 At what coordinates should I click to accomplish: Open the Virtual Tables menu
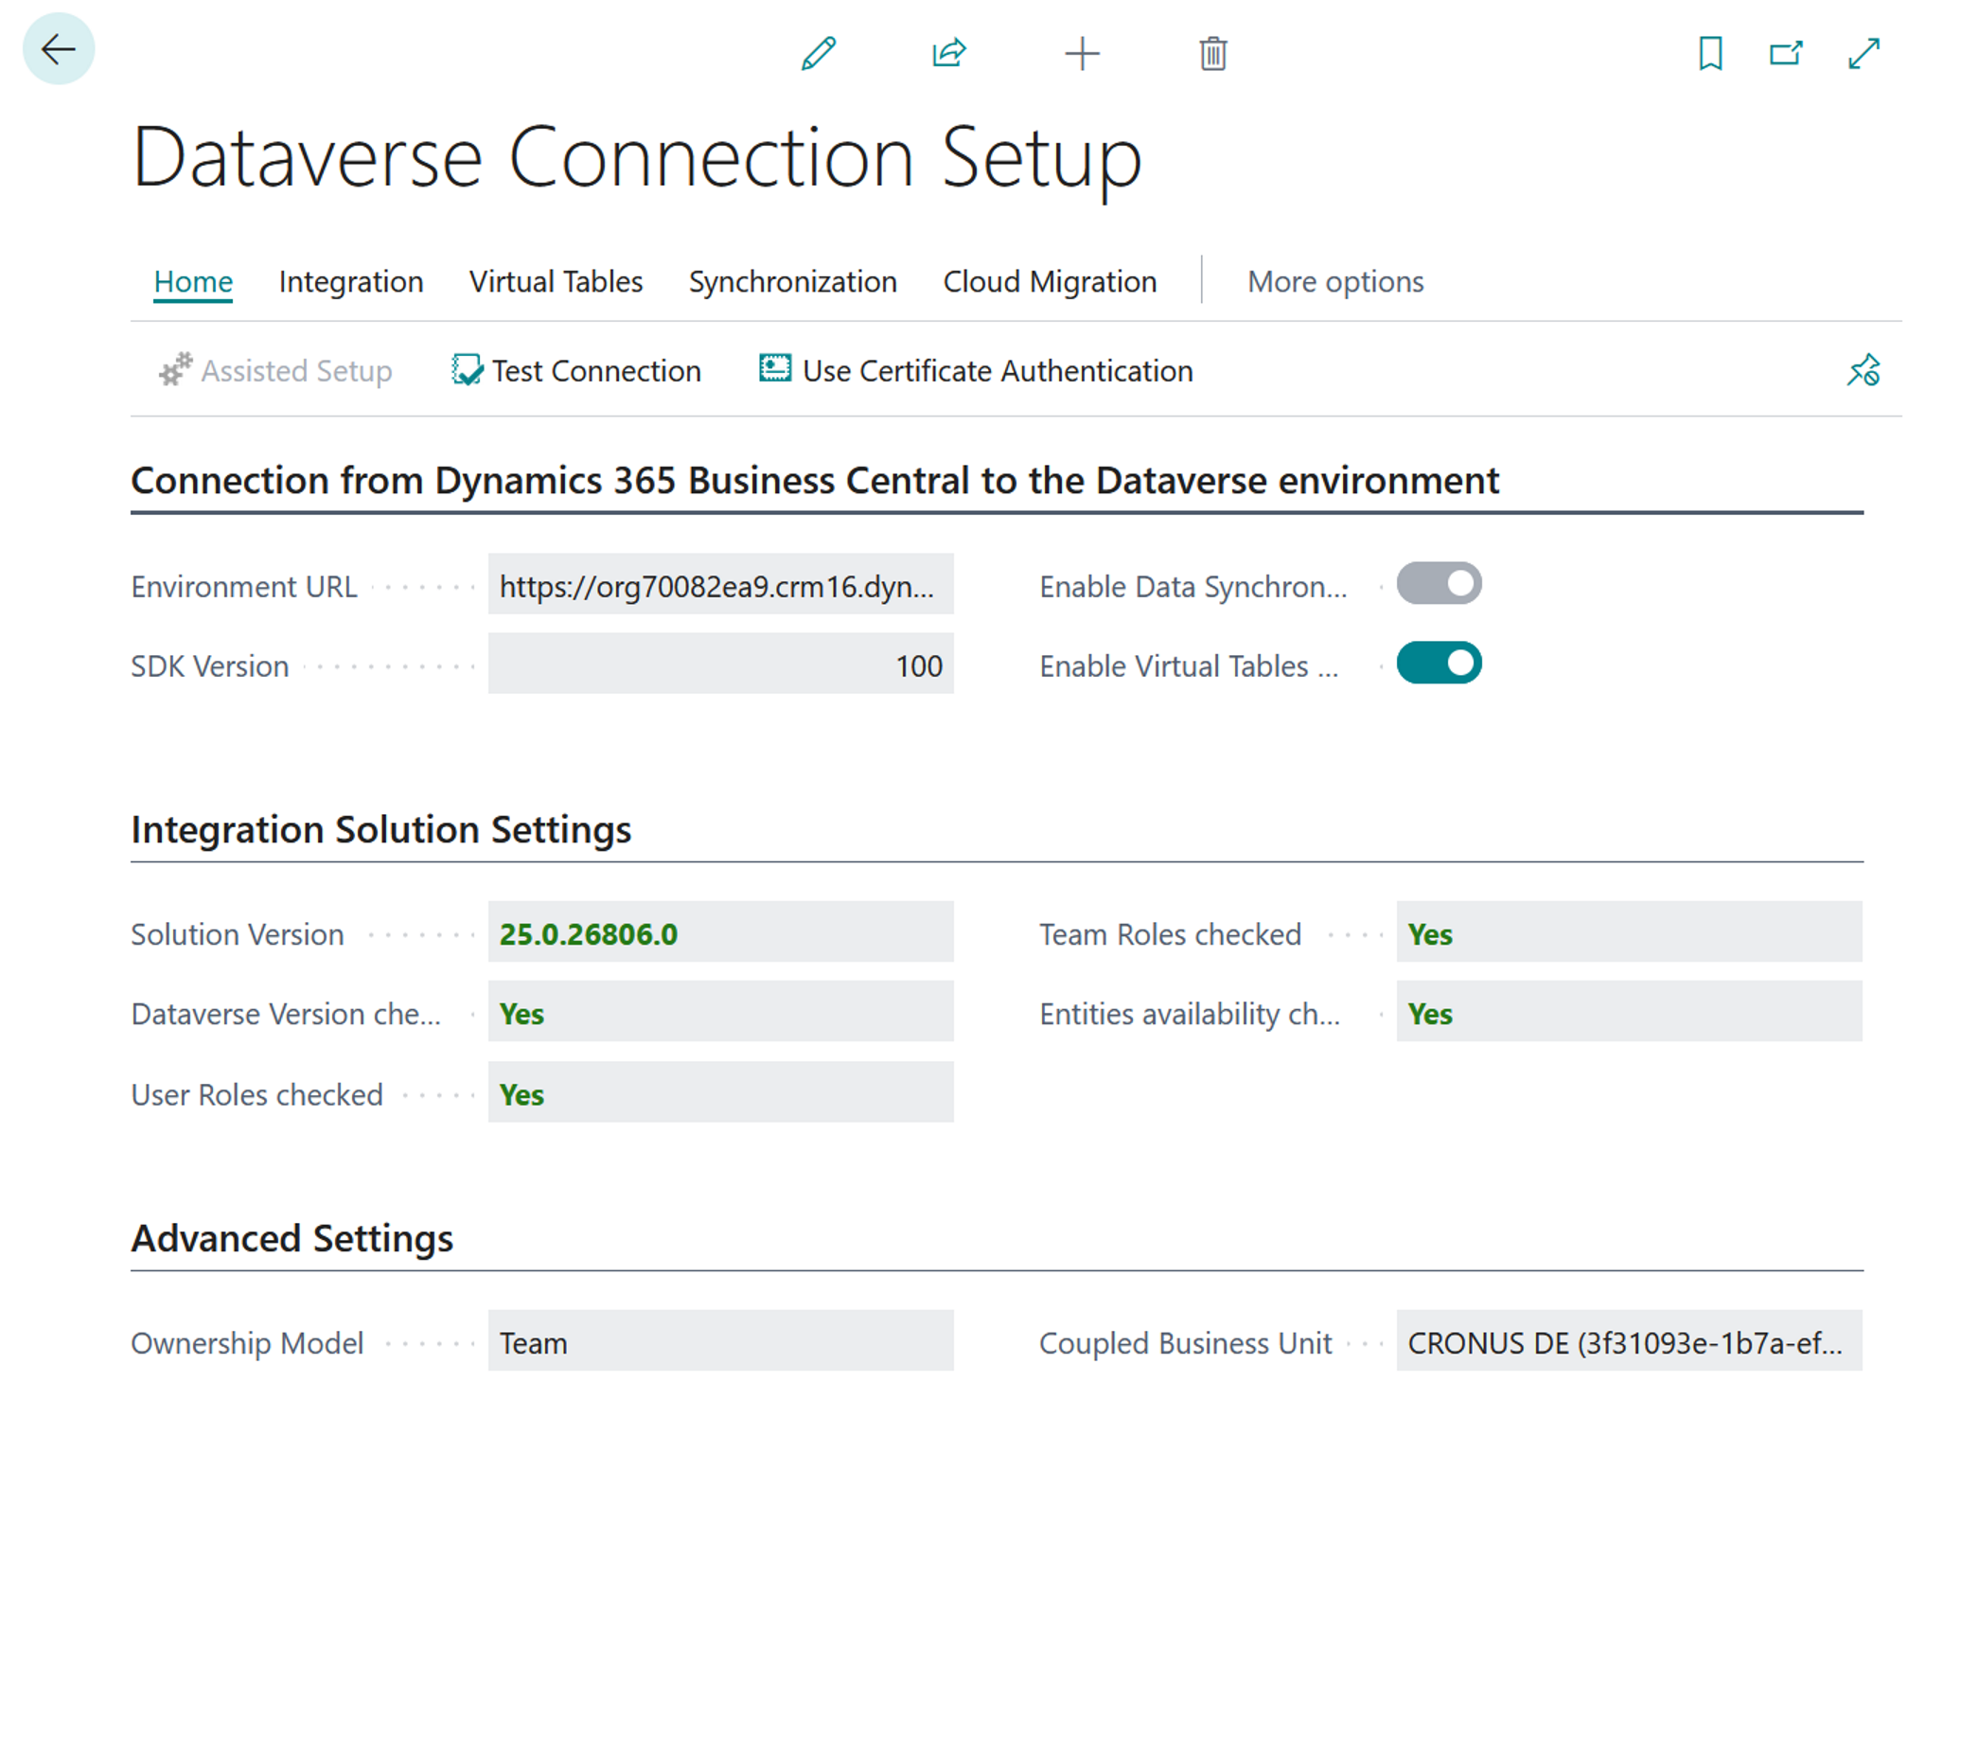pyautogui.click(x=556, y=282)
